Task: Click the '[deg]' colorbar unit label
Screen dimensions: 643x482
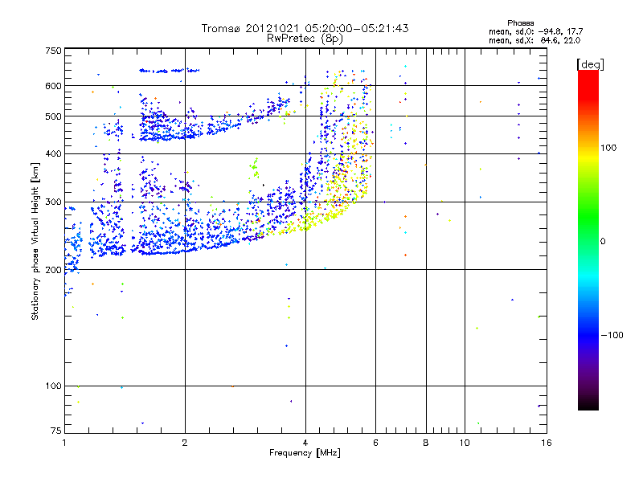Action: [590, 64]
